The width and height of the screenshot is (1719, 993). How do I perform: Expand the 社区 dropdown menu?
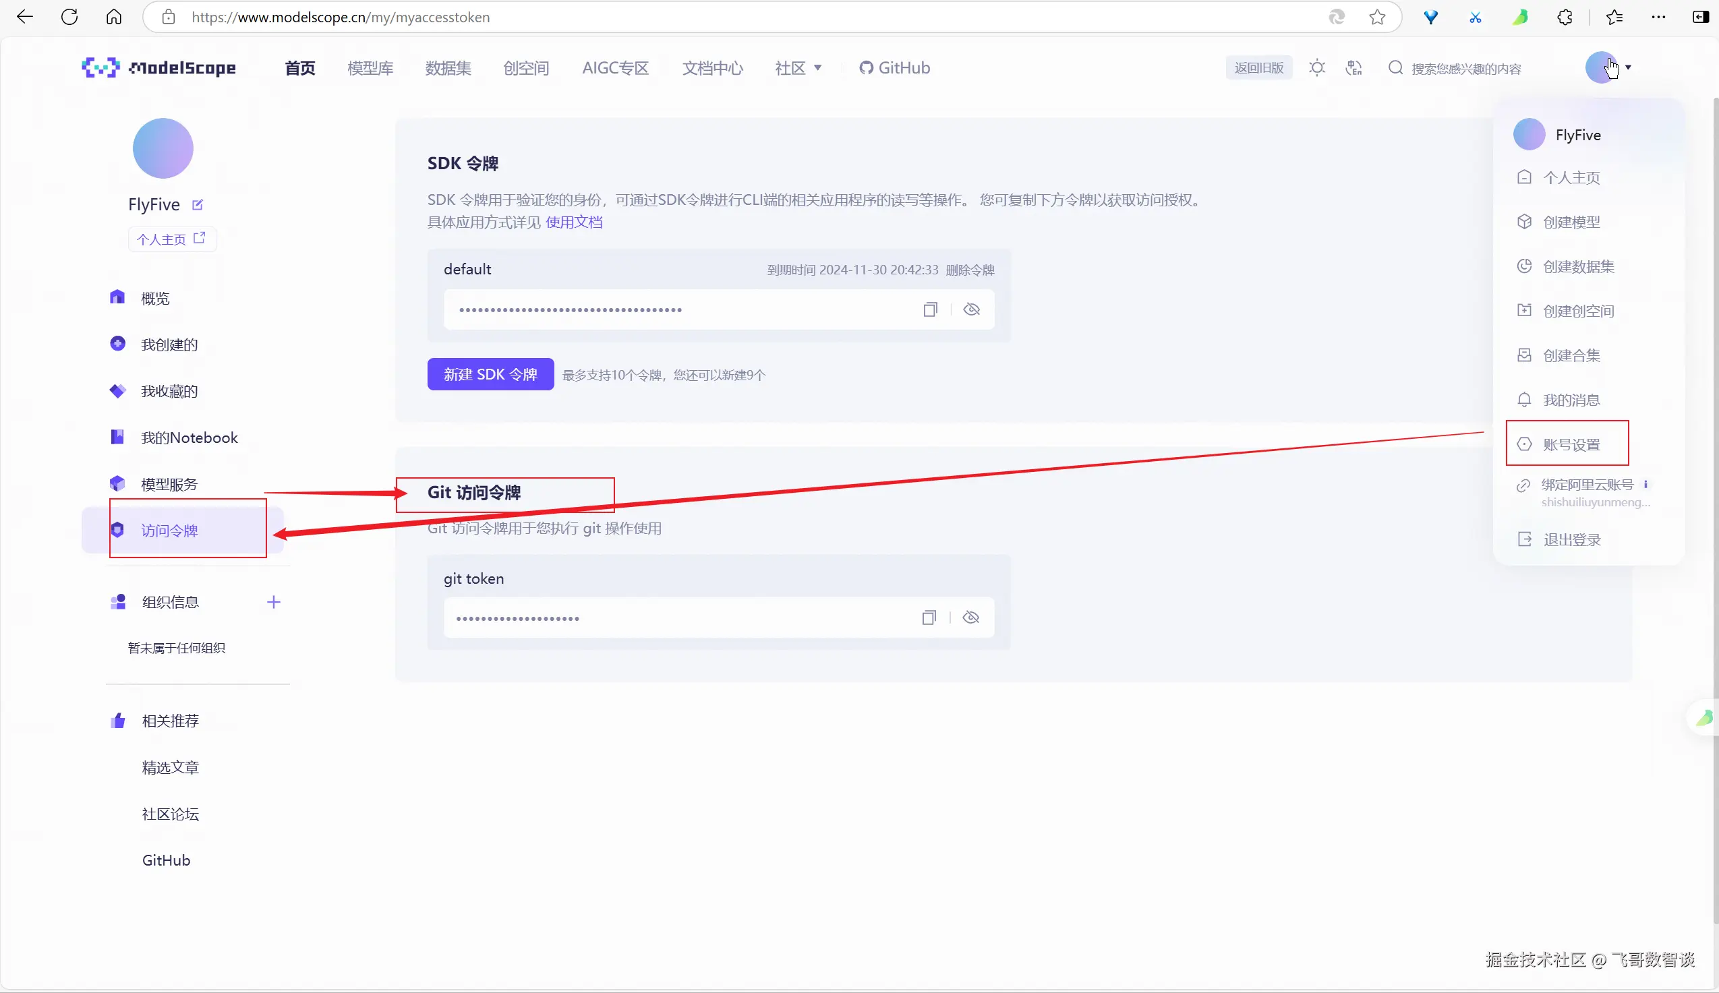click(x=798, y=67)
